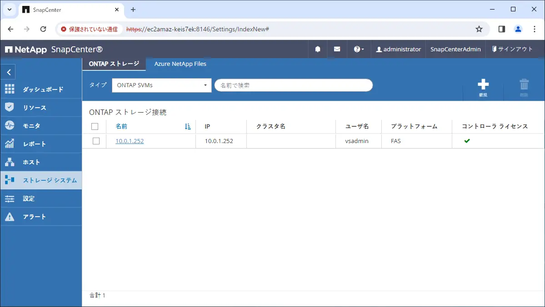
Task: Click the browser address bar URL
Action: tap(197, 29)
